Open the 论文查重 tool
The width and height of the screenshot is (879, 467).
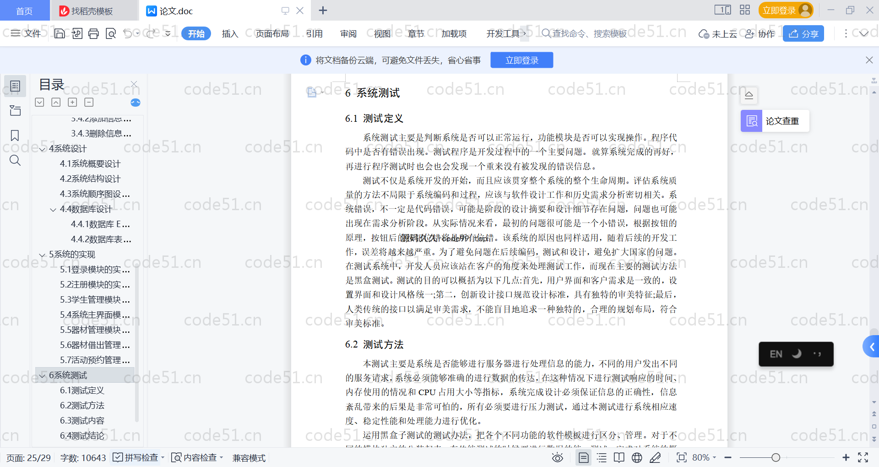[775, 121]
